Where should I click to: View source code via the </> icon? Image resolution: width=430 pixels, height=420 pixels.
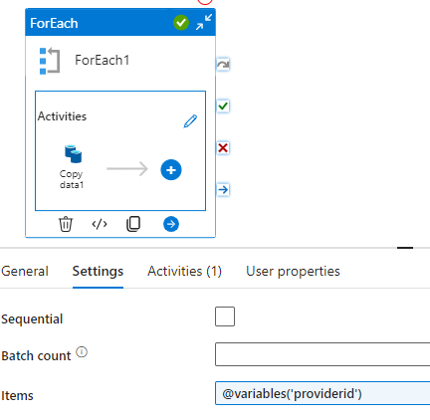point(100,224)
